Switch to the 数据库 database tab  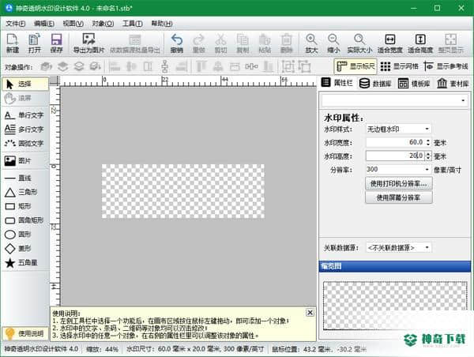coord(375,83)
